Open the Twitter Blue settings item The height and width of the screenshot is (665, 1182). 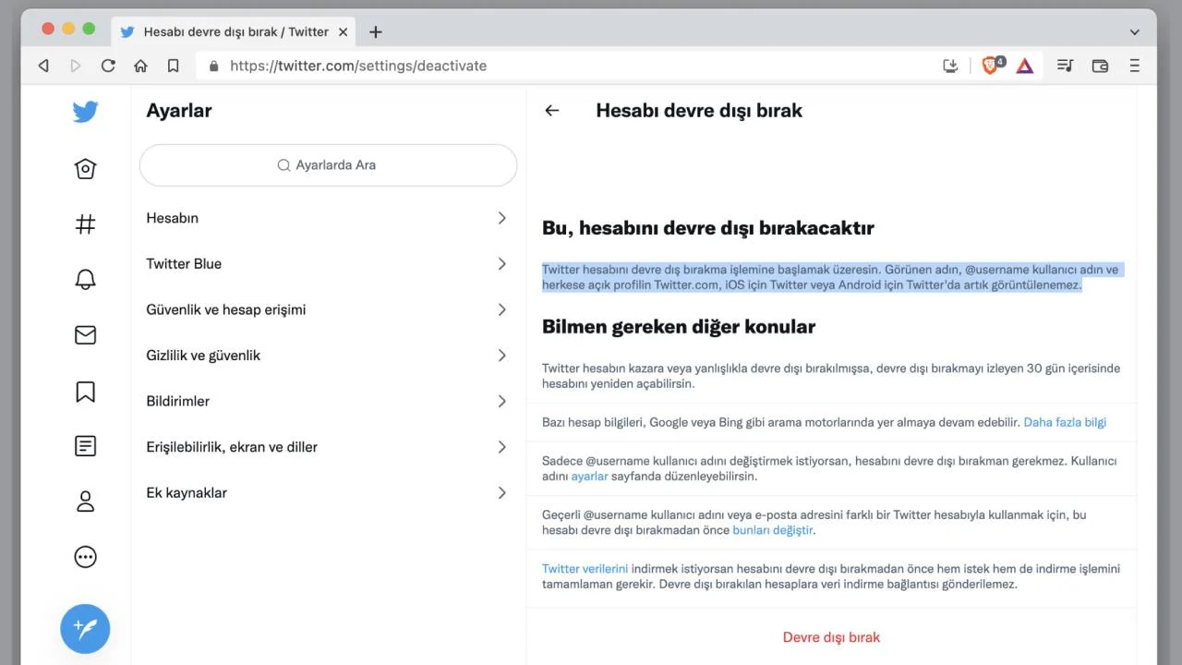[x=328, y=264]
